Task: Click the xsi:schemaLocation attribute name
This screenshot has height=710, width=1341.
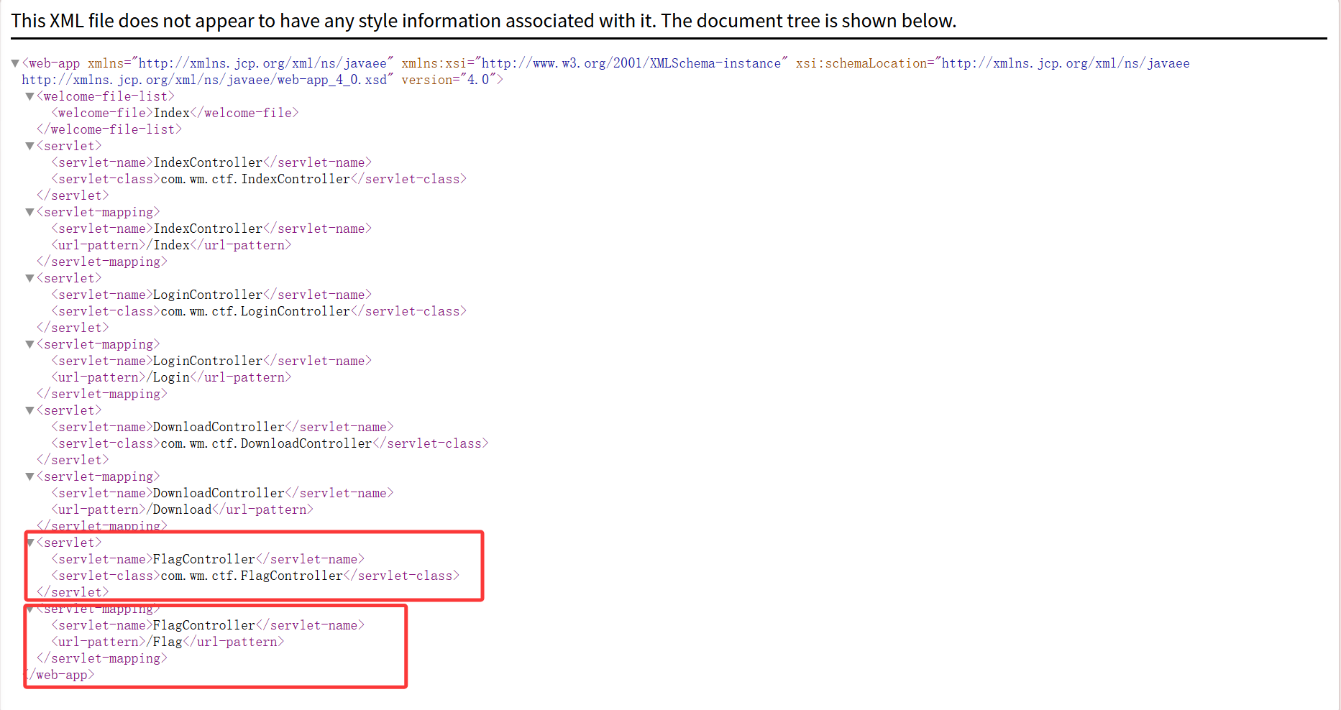Action: 861,63
